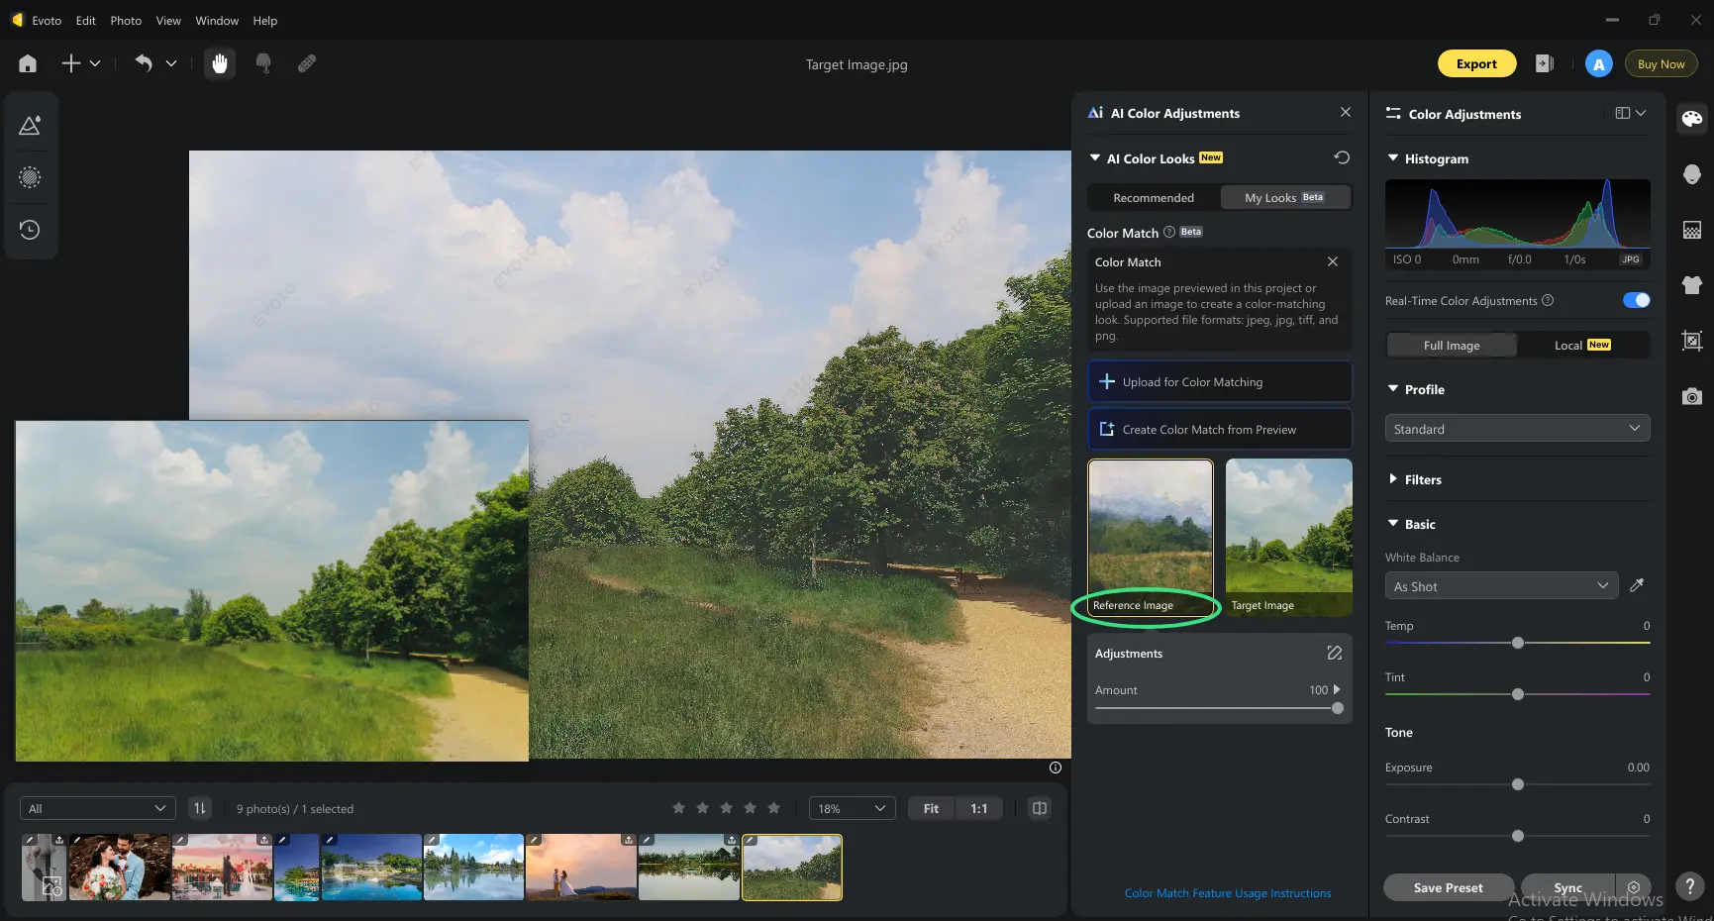The image size is (1714, 921).
Task: Click the Exposure slider handle
Action: (x=1517, y=784)
